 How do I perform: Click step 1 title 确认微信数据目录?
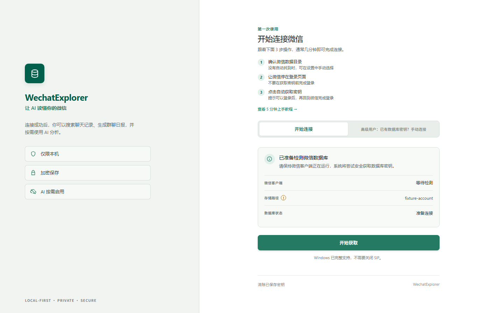coord(285,62)
